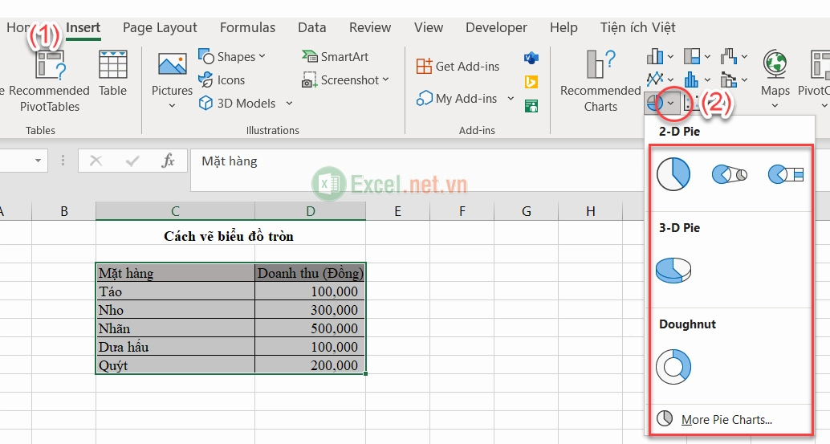This screenshot has width=830, height=444.
Task: Click the Icons button in Illustrations
Action: pyautogui.click(x=222, y=80)
